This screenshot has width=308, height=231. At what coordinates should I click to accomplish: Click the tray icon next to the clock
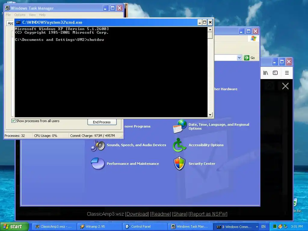286,226
